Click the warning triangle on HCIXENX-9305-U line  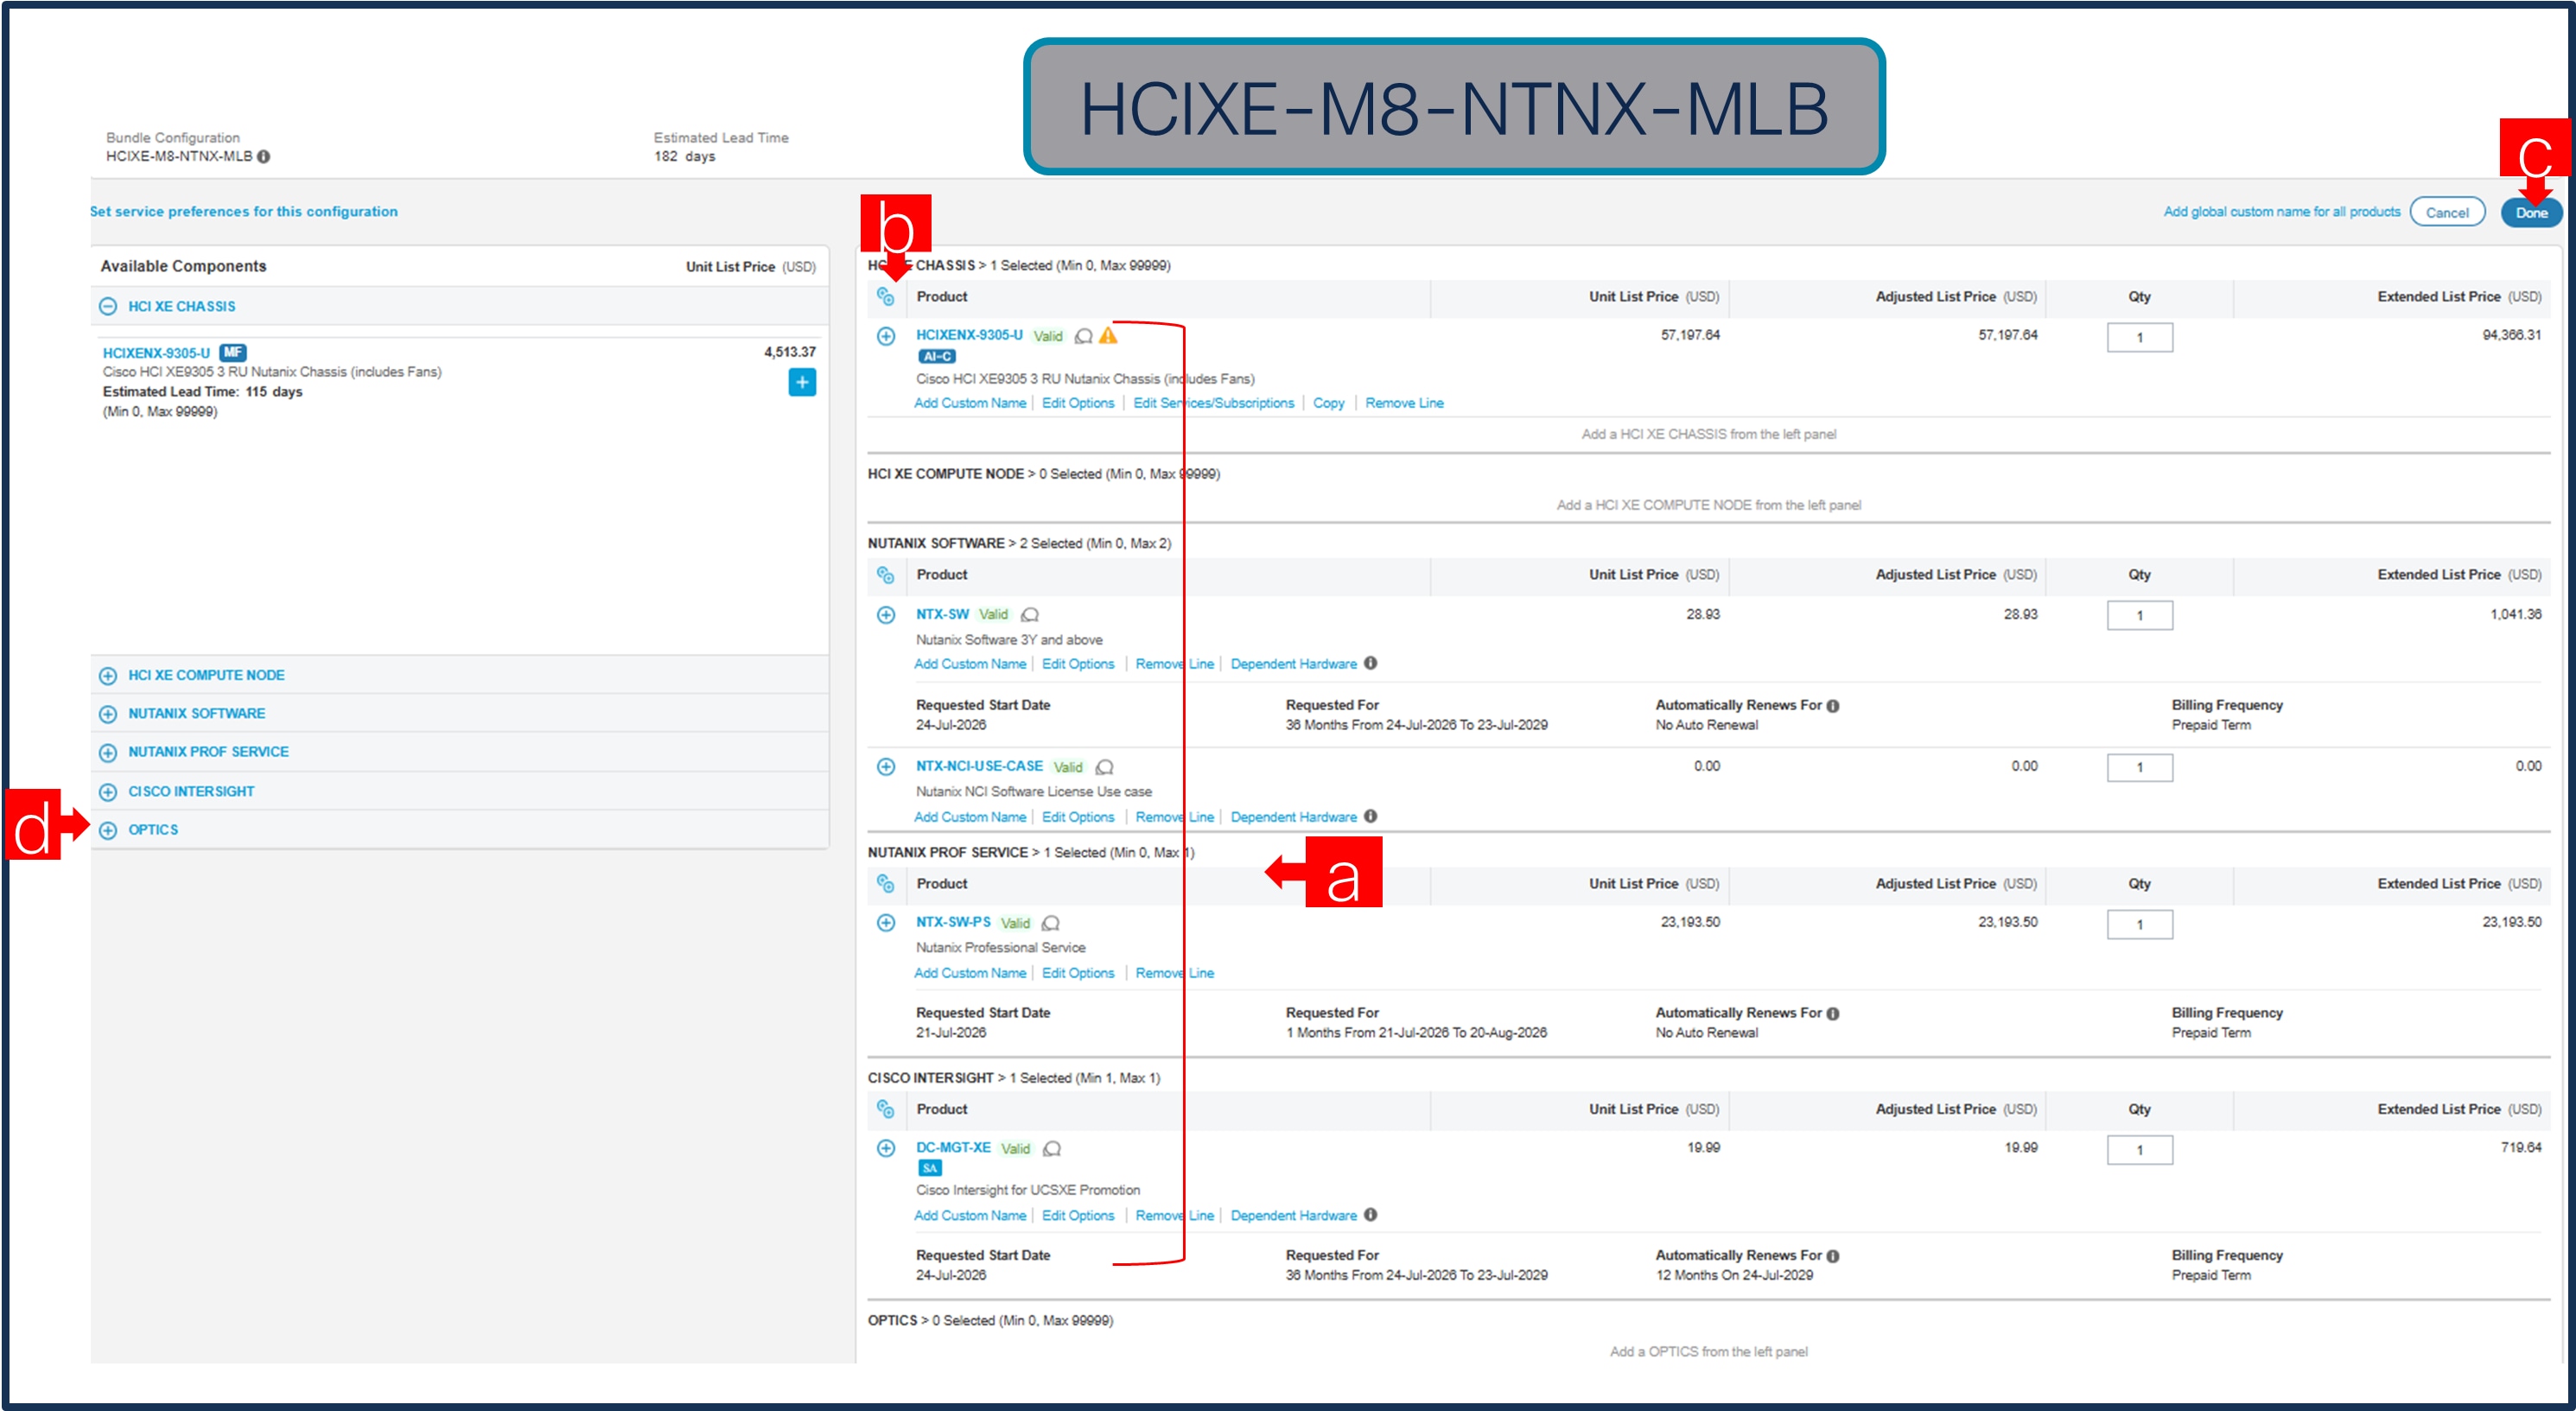click(1108, 336)
